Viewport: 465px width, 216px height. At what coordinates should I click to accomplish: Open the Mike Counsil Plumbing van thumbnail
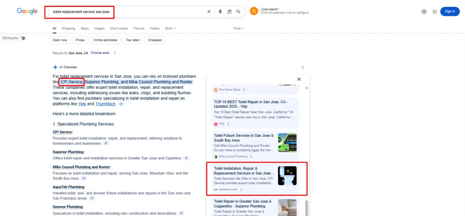pyautogui.click(x=287, y=143)
